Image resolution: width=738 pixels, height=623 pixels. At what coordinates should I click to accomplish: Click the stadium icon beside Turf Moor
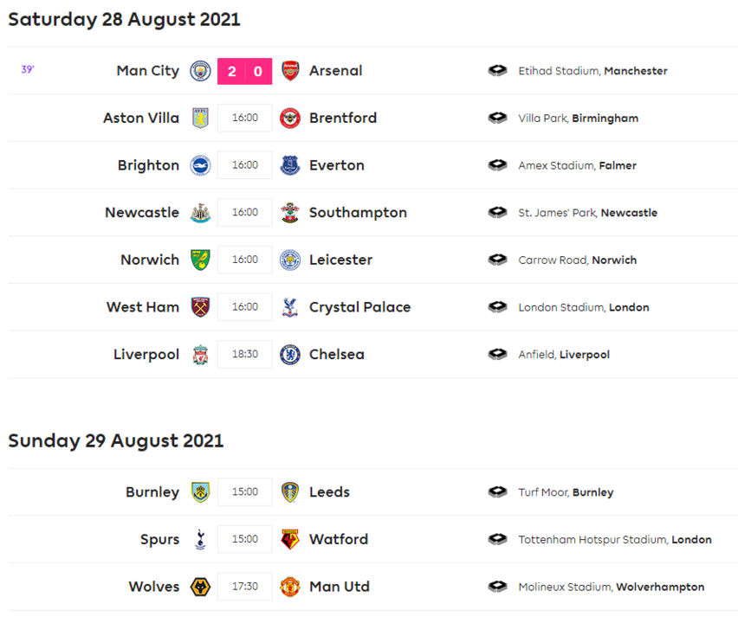click(497, 492)
